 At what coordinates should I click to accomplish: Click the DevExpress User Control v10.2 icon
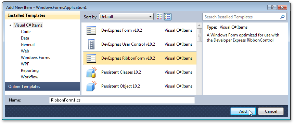[x=91, y=44]
